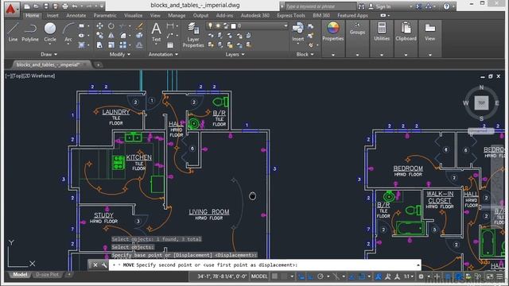Open the Insert ribbon tab
Viewport: 509px width, 286px height.
52,15
